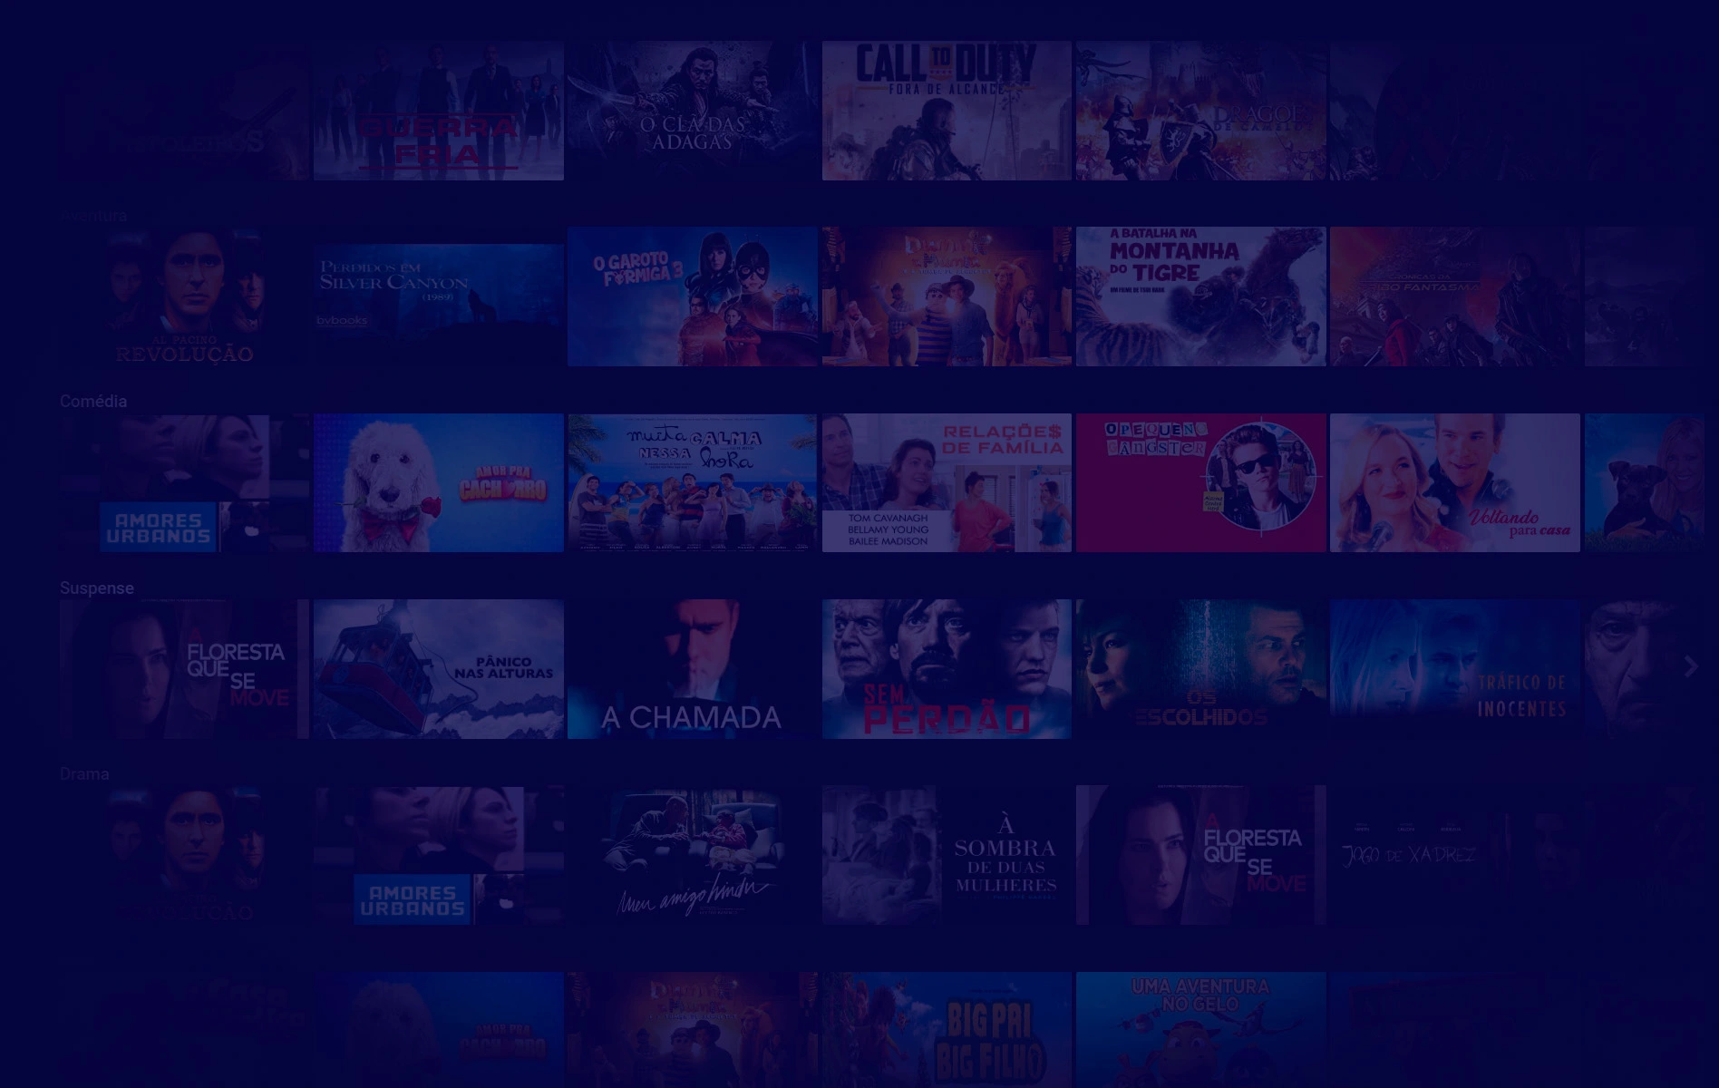This screenshot has width=1719, height=1088.
Task: Select Call to Duty Fora de Alcance
Action: 947,111
